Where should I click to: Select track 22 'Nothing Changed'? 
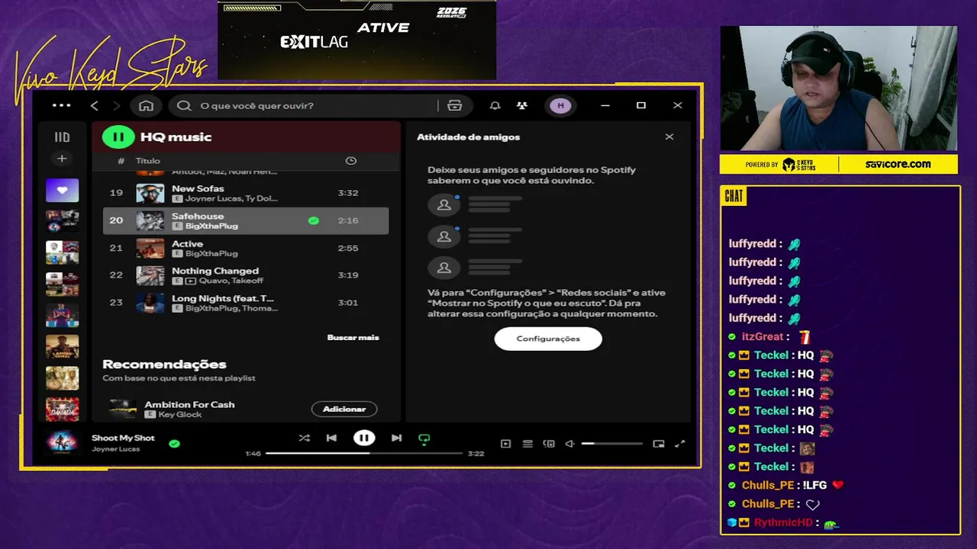pyautogui.click(x=246, y=275)
